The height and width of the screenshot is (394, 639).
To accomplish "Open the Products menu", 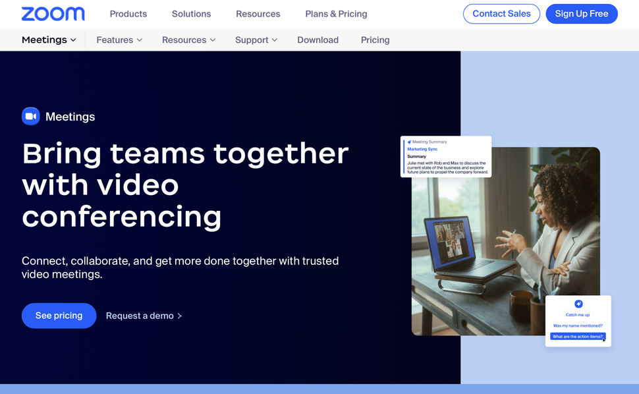I will [x=128, y=14].
